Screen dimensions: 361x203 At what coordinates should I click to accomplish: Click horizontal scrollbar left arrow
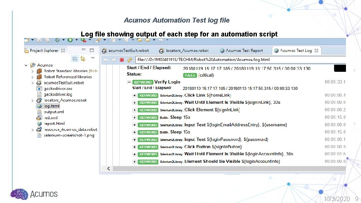[x=108, y=168]
